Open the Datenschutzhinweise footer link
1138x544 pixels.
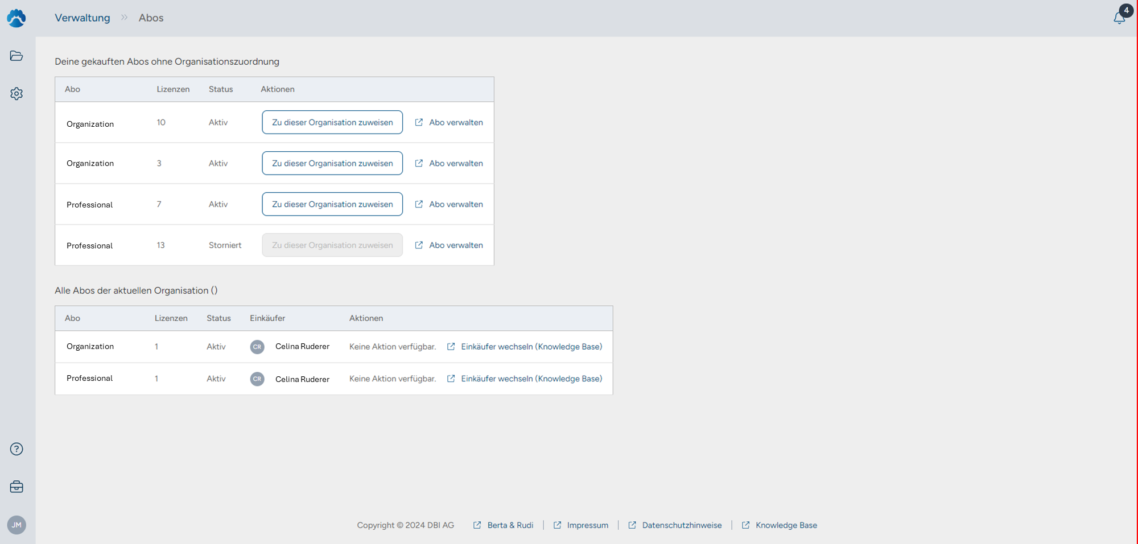click(681, 525)
